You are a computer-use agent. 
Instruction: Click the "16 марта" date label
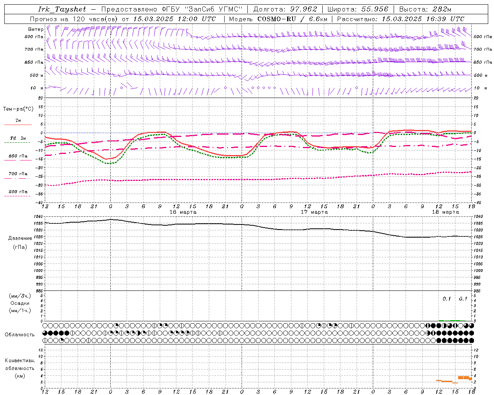tap(183, 212)
